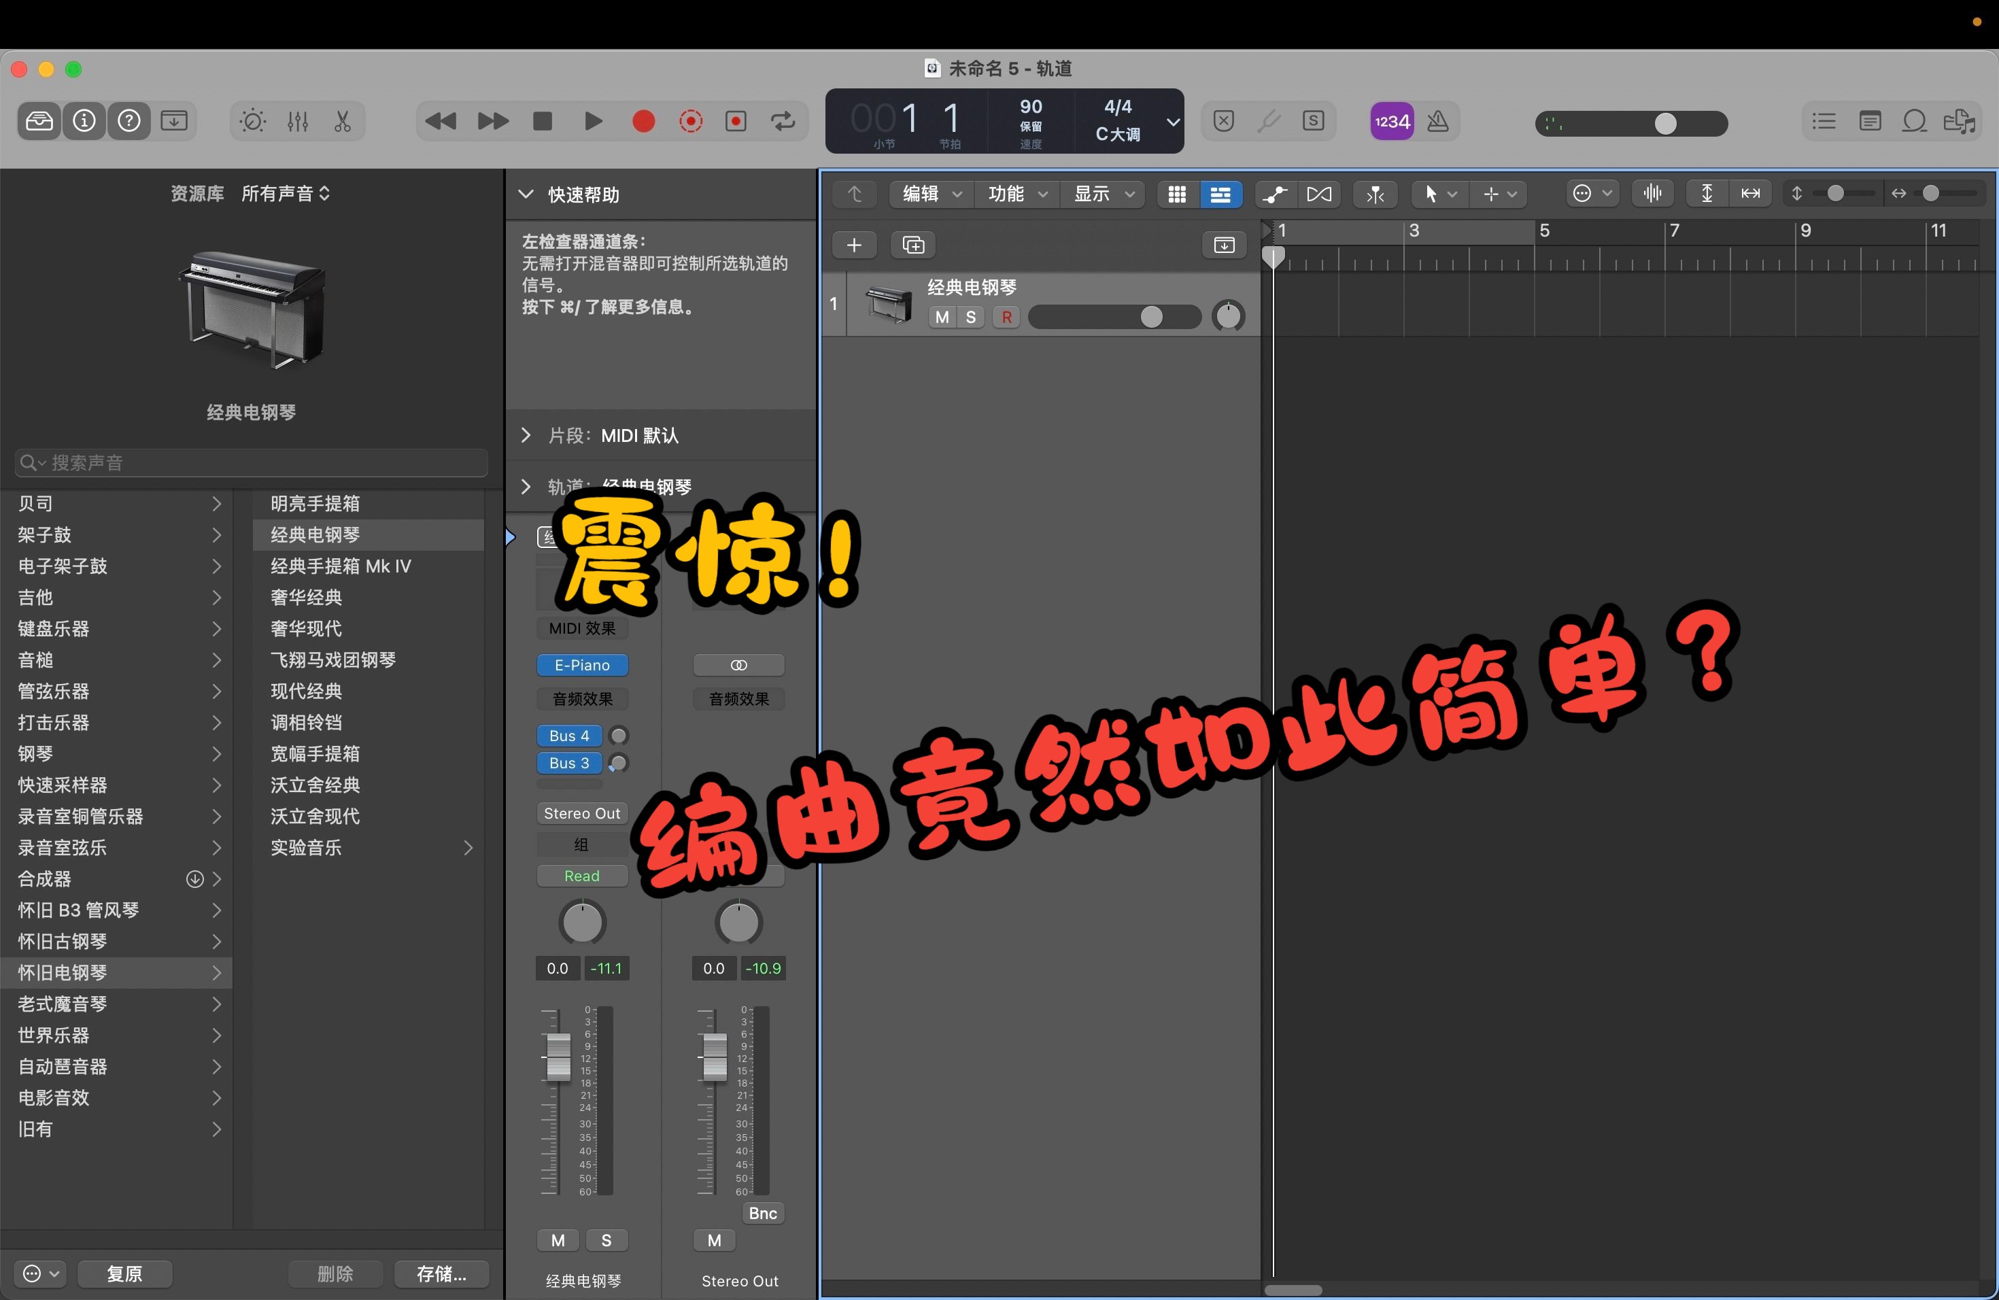Click the Solo S button in control bar
Image resolution: width=1999 pixels, height=1300 pixels.
(1314, 121)
